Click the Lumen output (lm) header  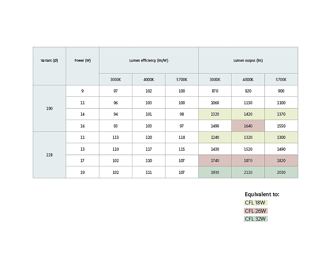click(248, 60)
